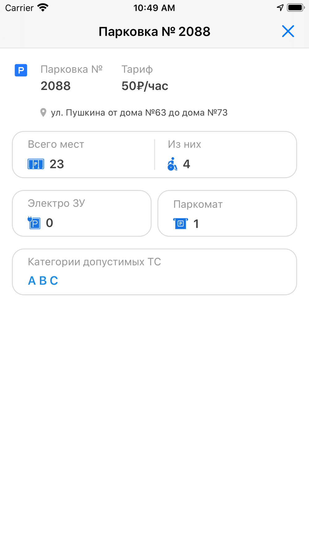Image resolution: width=309 pixels, height=550 pixels.
Task: Tap the parking spaces icon under Всего мест
Action: [x=36, y=164]
